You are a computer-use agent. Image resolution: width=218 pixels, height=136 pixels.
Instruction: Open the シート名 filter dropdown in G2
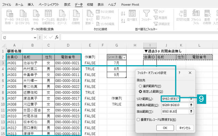pos(125,58)
